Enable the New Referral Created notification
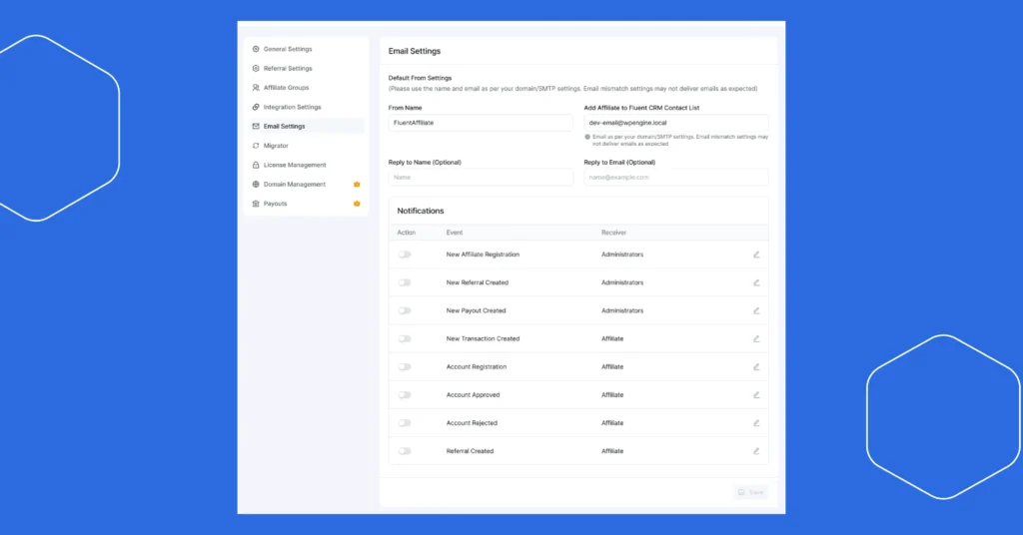This screenshot has width=1023, height=535. [x=405, y=282]
